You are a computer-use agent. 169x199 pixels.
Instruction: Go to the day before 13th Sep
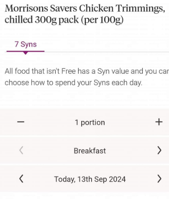click(x=21, y=178)
